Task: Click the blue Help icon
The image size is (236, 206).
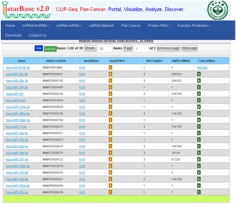Action: point(38,48)
